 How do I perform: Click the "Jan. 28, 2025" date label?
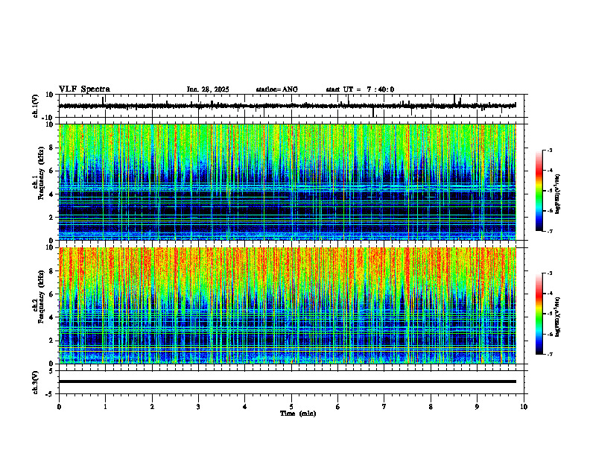[208, 89]
